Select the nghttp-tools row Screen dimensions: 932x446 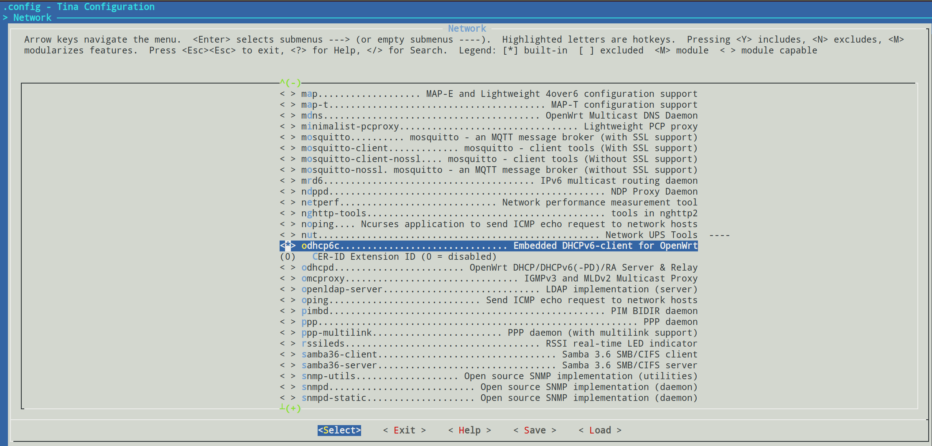(x=489, y=213)
